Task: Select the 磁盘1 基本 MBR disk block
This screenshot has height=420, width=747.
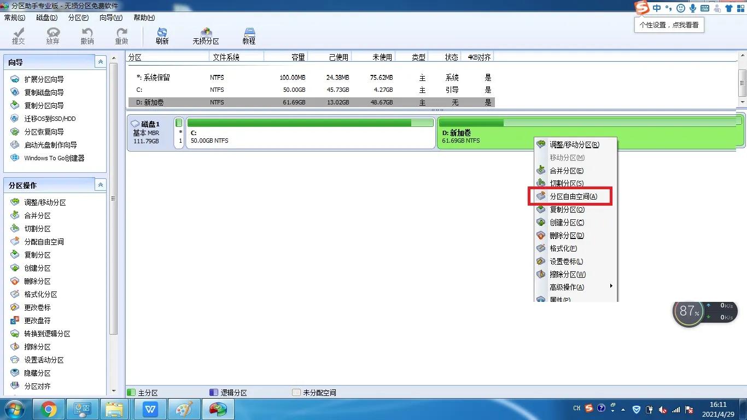Action: [x=149, y=132]
